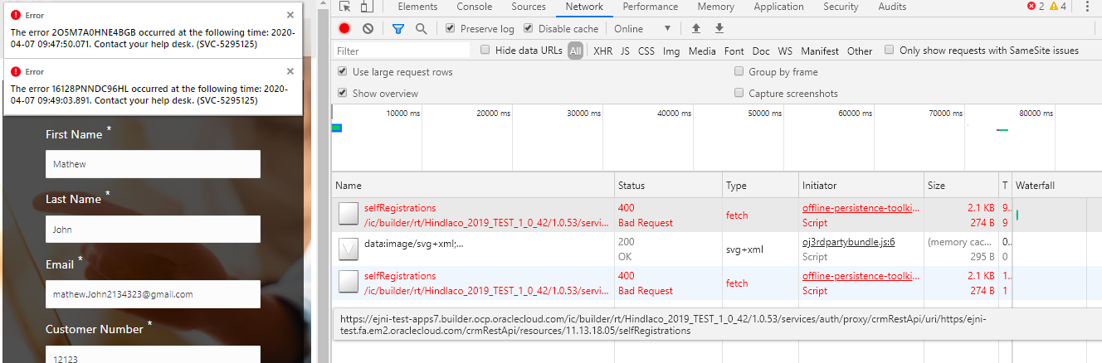Image resolution: width=1102 pixels, height=363 pixels.
Task: Open oj3rdpartybundle.js:6 initiator link
Action: [848, 242]
